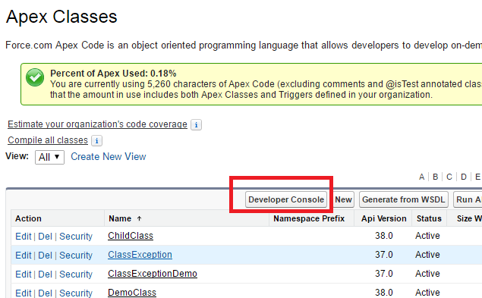
Task: Click Compile all classes link
Action: (x=48, y=140)
